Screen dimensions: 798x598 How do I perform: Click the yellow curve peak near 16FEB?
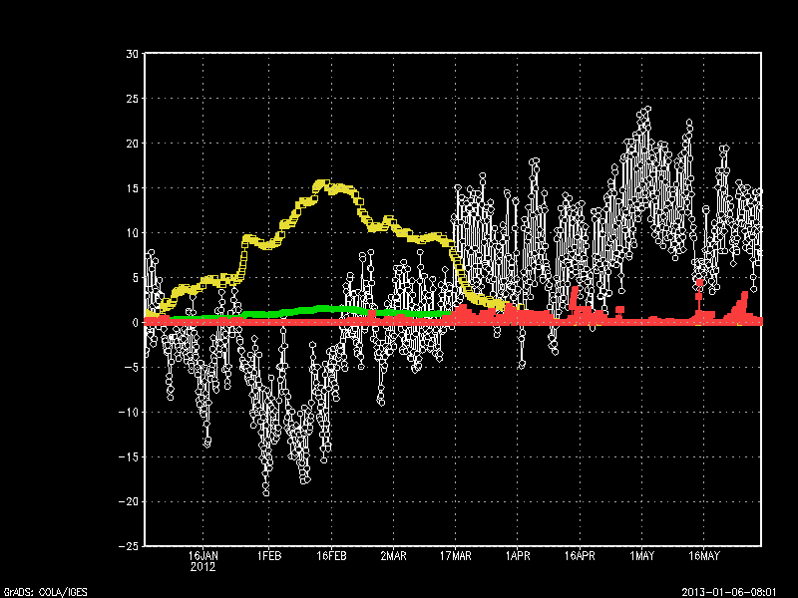tap(322, 184)
